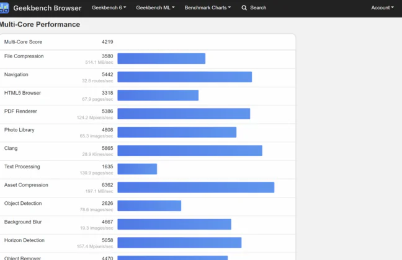Click the 67.9 pages/sec value

pos(97,99)
